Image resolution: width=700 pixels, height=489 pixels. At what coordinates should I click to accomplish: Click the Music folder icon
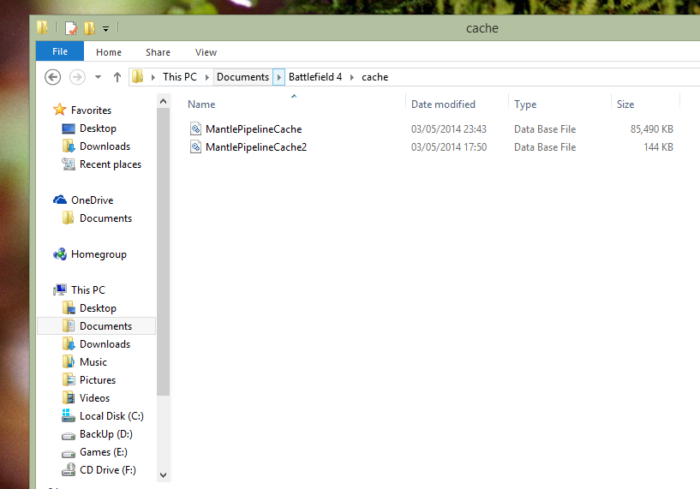coord(69,361)
